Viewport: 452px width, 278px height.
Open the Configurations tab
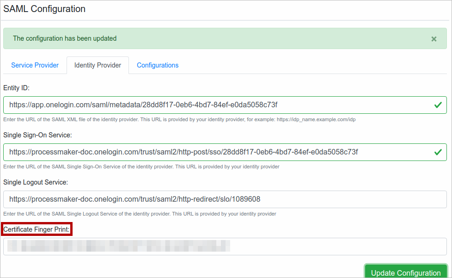coord(158,65)
